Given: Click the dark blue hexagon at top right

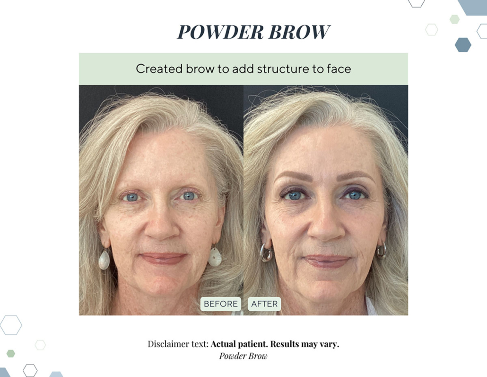Looking at the screenshot, I should point(463,45).
